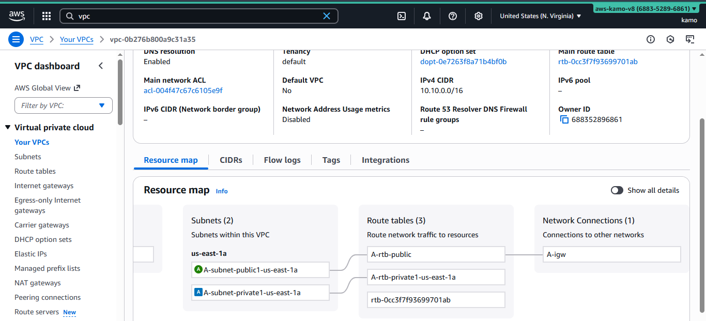Viewport: 706px width, 321px height.
Task: Switch to the CIDRs tab
Action: [231, 160]
